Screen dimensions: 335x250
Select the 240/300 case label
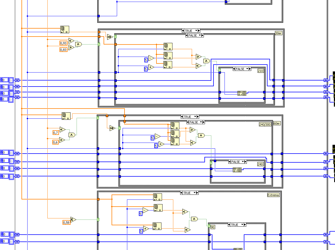click(265, 124)
